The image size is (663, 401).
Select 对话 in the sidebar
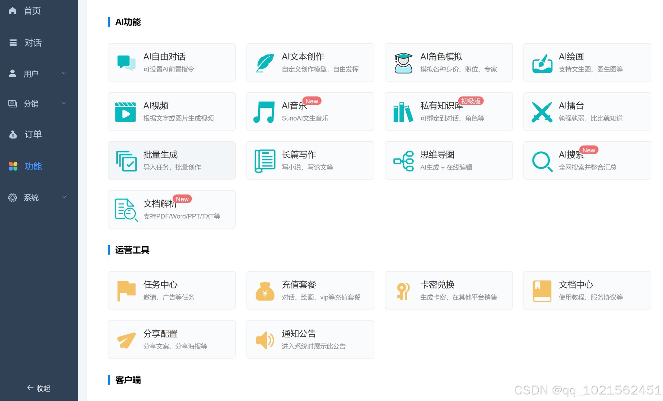32,43
